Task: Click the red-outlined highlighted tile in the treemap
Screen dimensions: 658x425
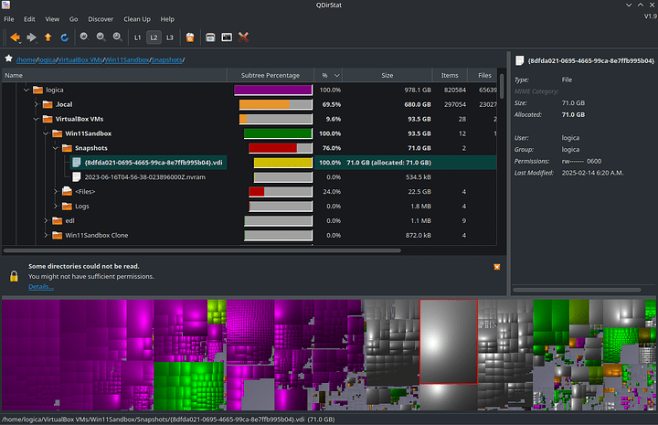Action: coord(449,343)
